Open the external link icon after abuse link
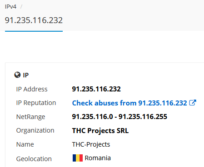Image resolution: width=204 pixels, height=167 pixels. coord(193,103)
